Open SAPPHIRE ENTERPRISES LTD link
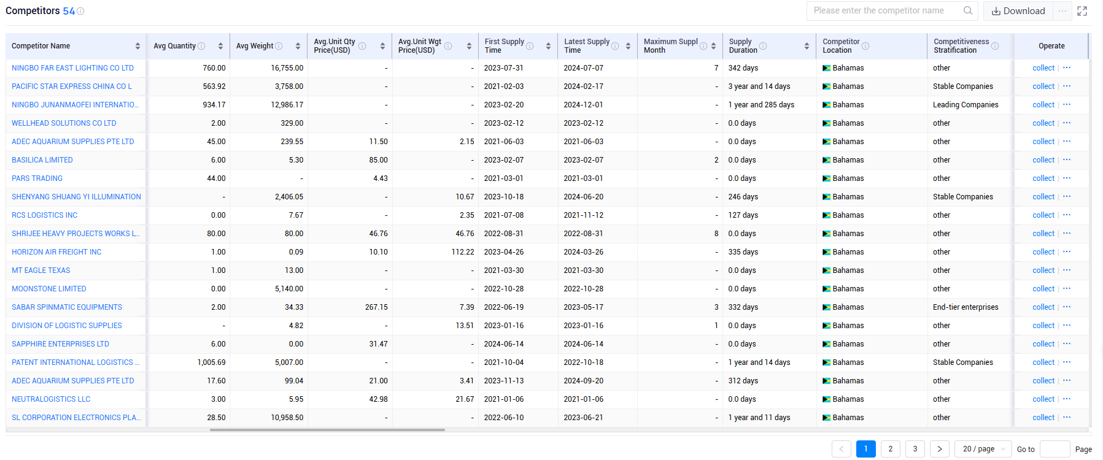The height and width of the screenshot is (460, 1103). coord(60,344)
